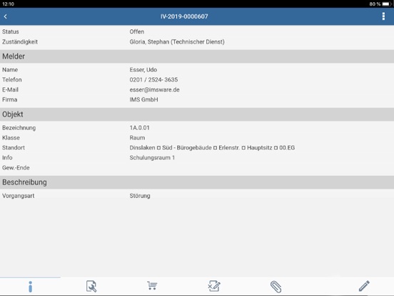Tap the Beschreibung section header
Image resolution: width=394 pixels, height=296 pixels.
[x=197, y=182]
